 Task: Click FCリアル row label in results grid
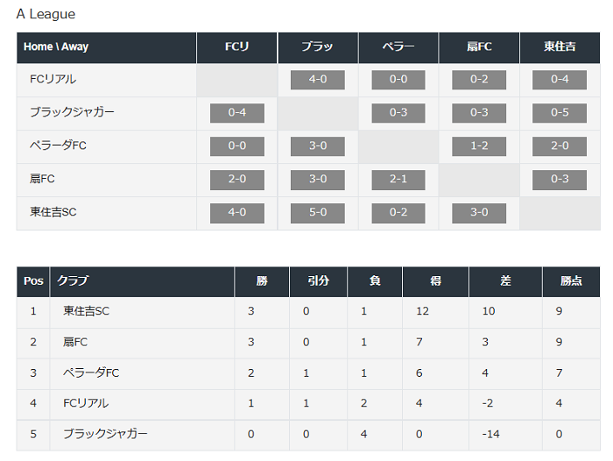click(53, 80)
